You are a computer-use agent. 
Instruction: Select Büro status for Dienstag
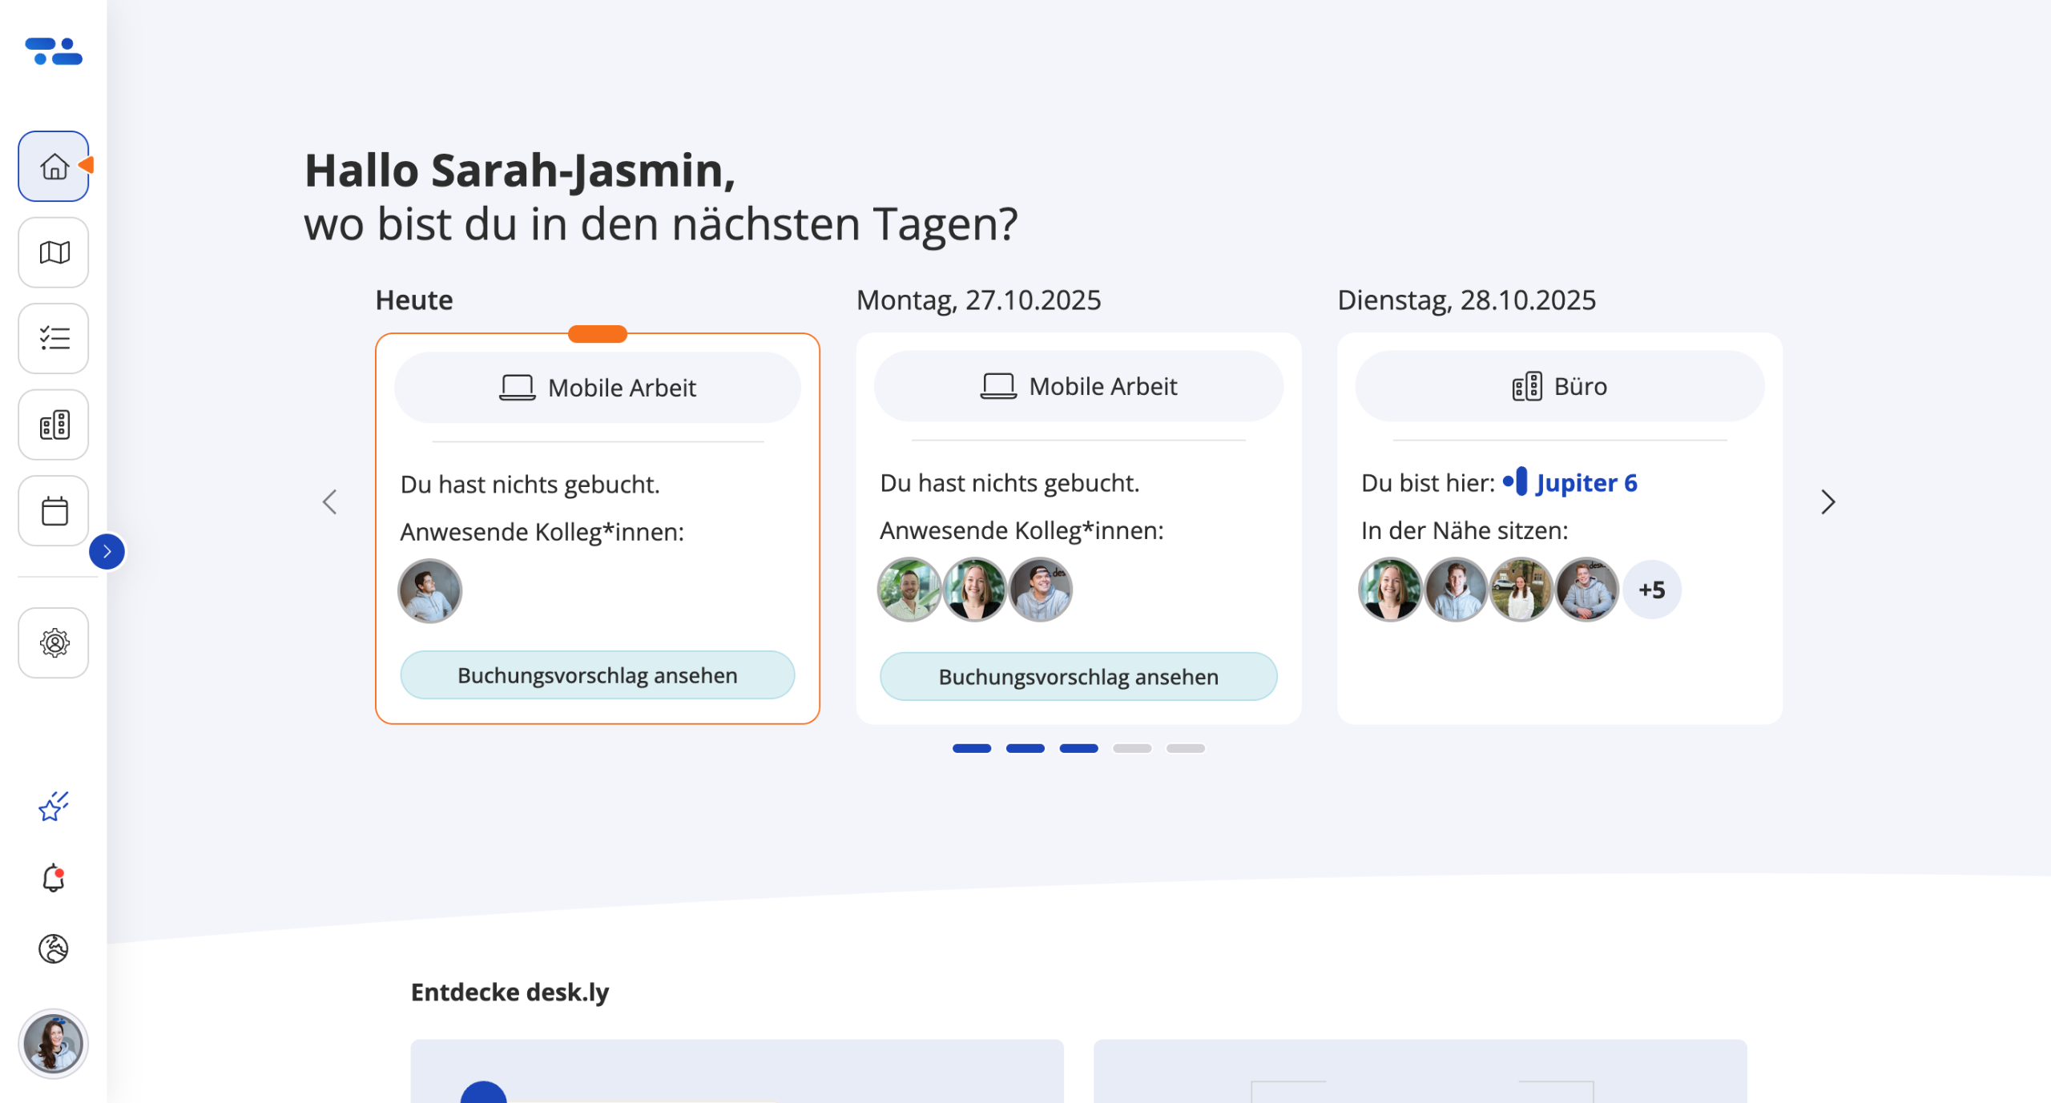[x=1559, y=386]
